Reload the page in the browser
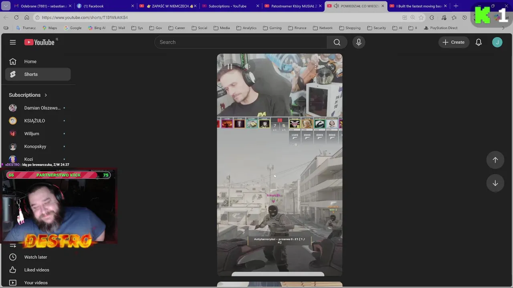 click(x=16, y=17)
